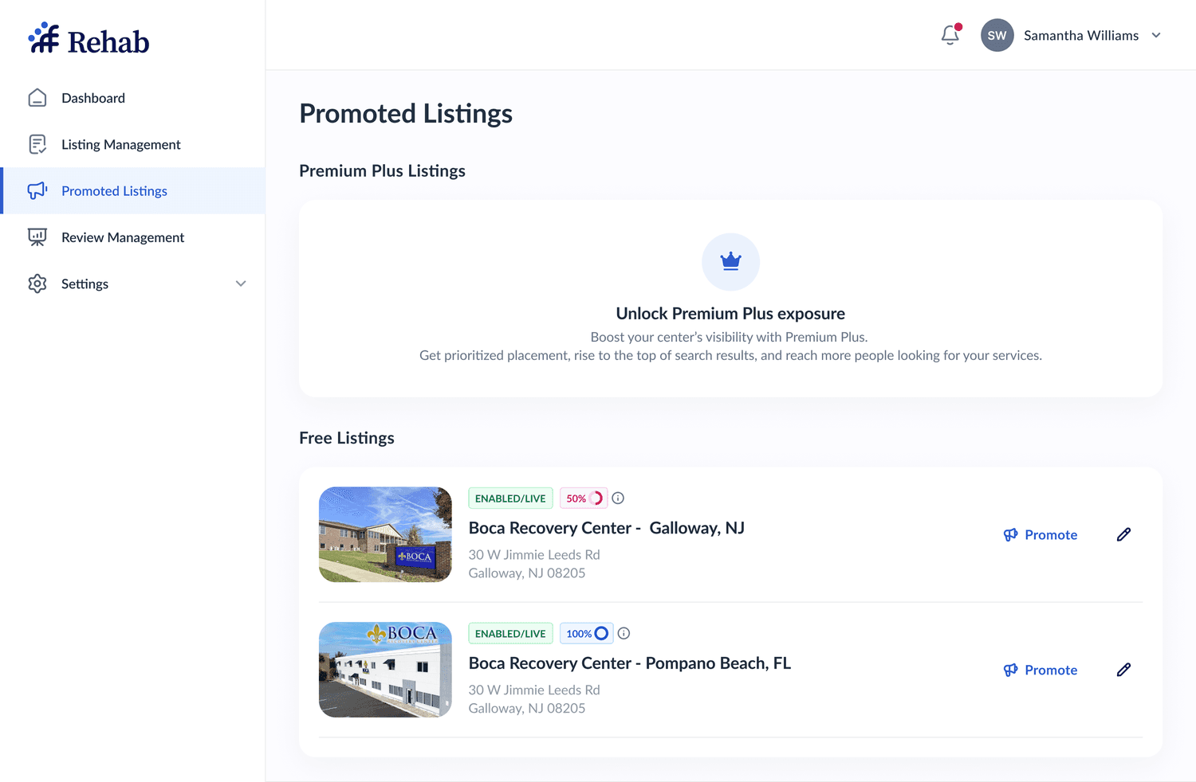Click the Galloway listing's 30 W Jimmie Leeds Rd address

534,554
